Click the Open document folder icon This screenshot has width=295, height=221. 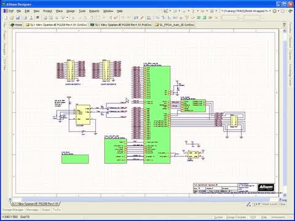12,18
